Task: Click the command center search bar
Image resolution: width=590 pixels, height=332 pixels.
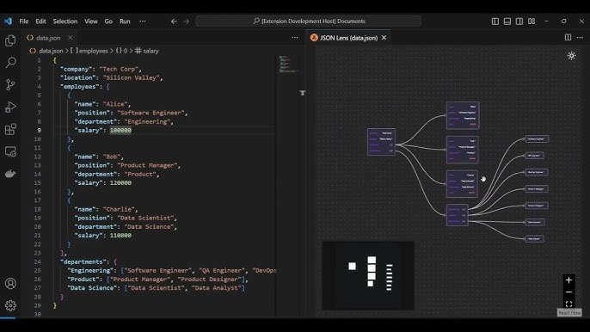Action: (x=308, y=22)
